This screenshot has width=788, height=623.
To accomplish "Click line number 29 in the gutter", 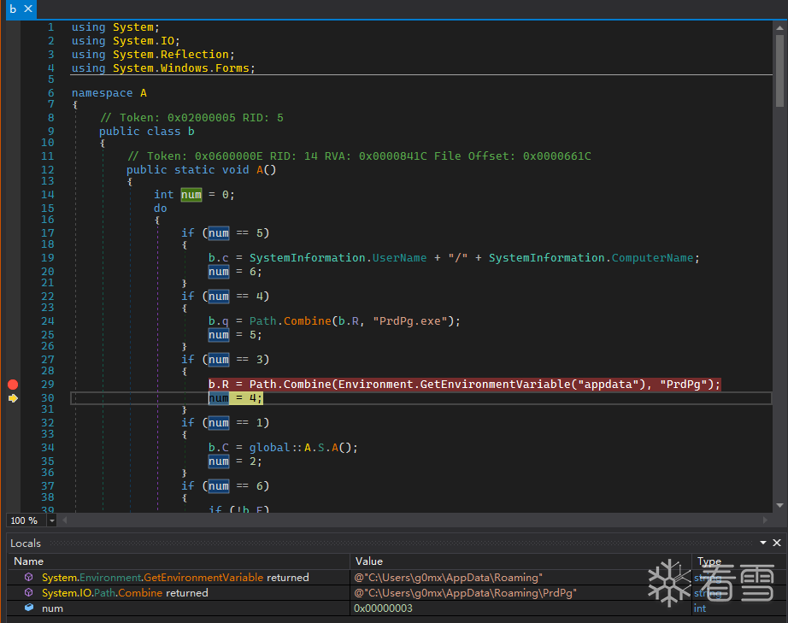I will 47,385.
